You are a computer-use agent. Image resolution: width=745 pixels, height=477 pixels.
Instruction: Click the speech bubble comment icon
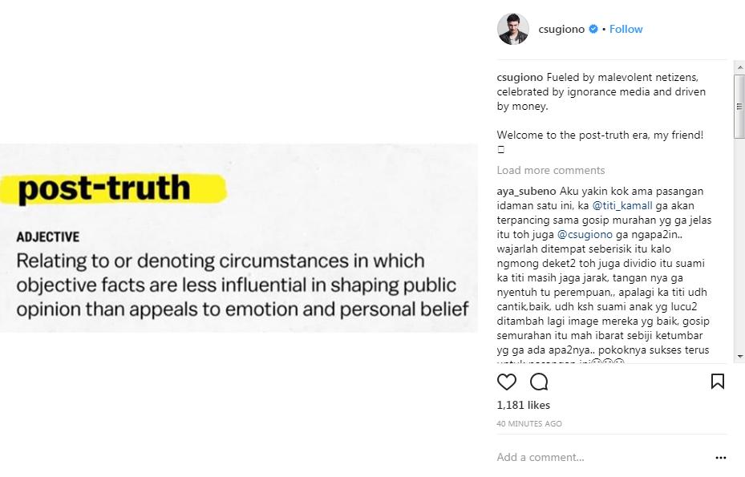coord(539,382)
